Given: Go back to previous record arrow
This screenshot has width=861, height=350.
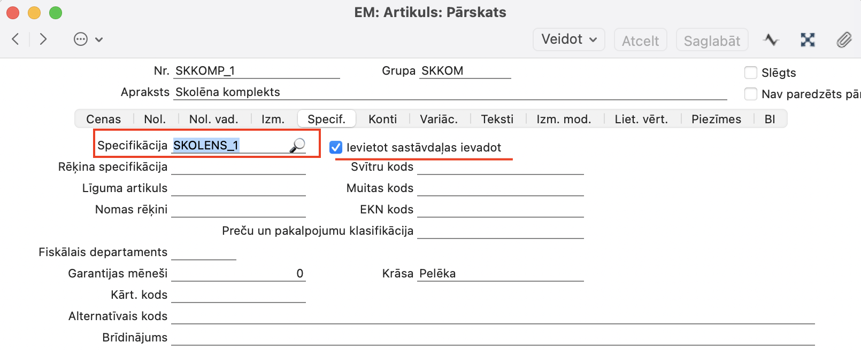Looking at the screenshot, I should click(x=16, y=39).
